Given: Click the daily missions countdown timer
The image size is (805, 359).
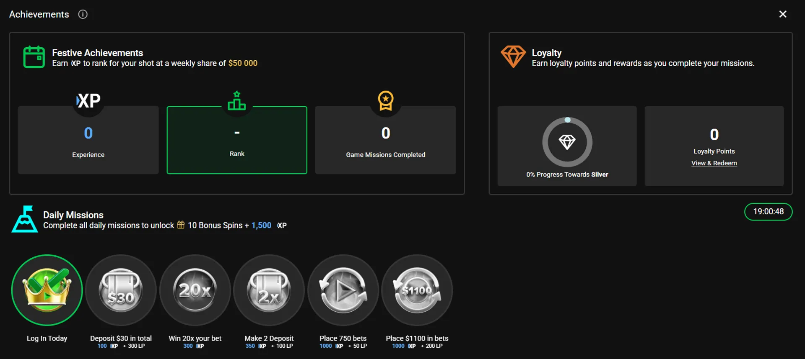Looking at the screenshot, I should tap(768, 212).
